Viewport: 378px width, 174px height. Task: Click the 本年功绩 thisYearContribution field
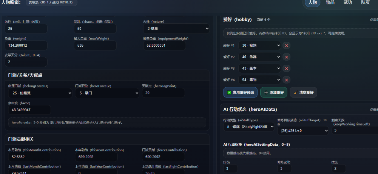96,157
